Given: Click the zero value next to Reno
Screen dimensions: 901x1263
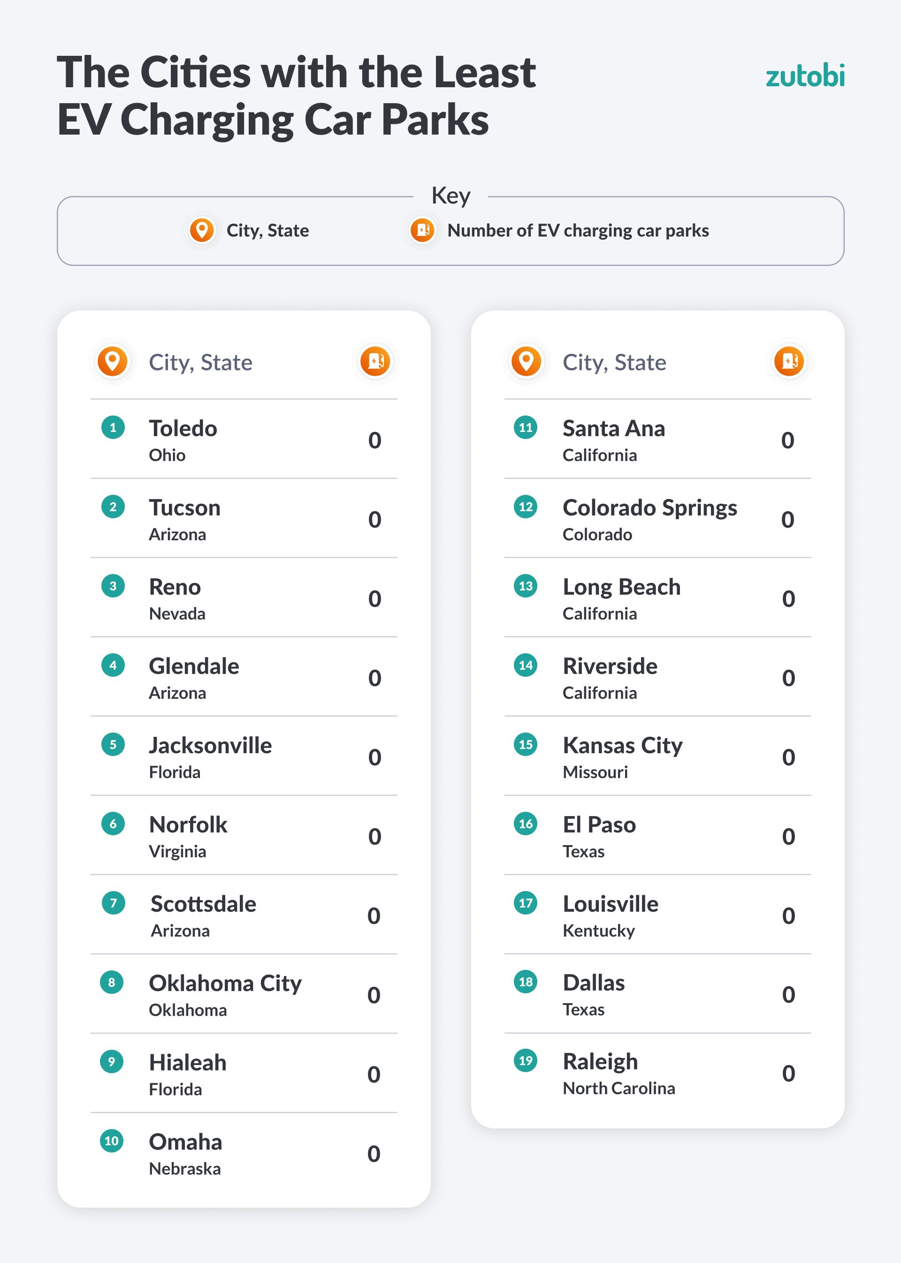Looking at the screenshot, I should (x=374, y=599).
